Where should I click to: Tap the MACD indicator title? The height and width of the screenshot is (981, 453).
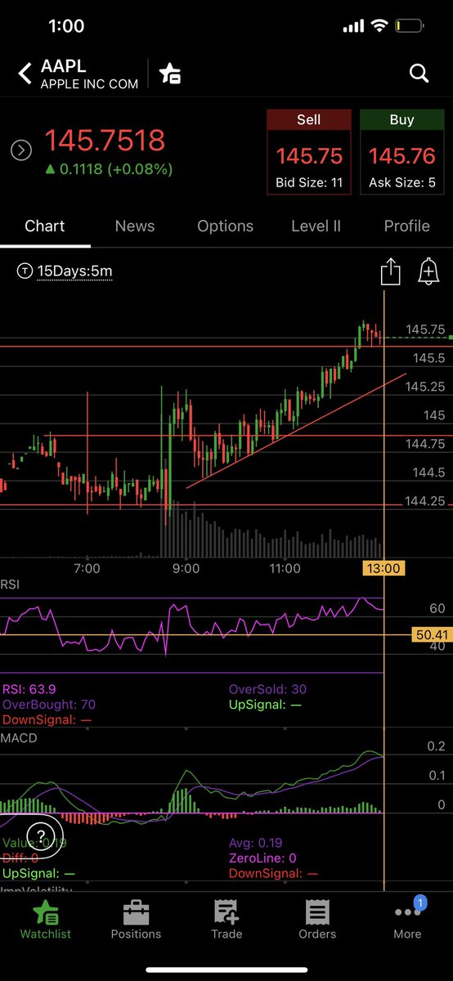click(x=19, y=738)
